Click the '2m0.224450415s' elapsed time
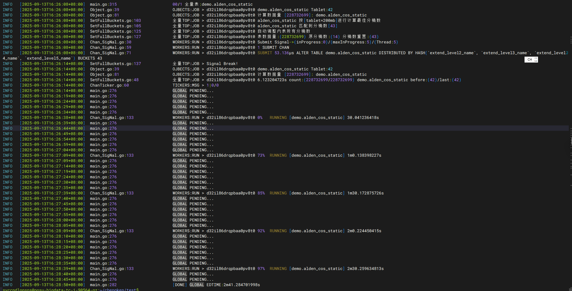572x291 pixels. (364, 231)
